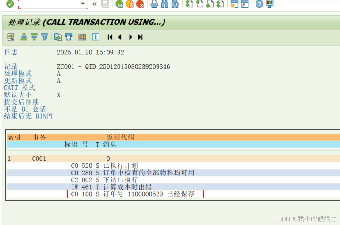This screenshot has height=225, width=340.
Task: Go to previous page icon in top toolbar
Action: 199,4
